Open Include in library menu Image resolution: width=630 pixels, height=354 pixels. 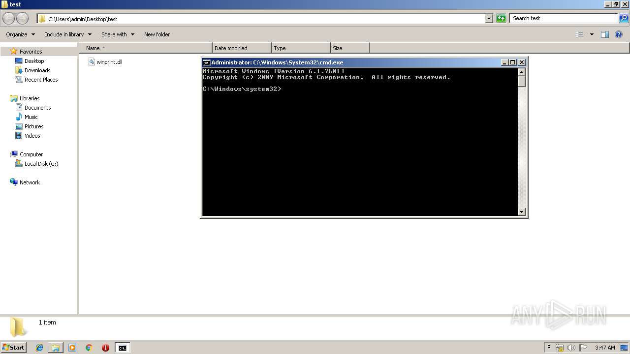(x=68, y=34)
